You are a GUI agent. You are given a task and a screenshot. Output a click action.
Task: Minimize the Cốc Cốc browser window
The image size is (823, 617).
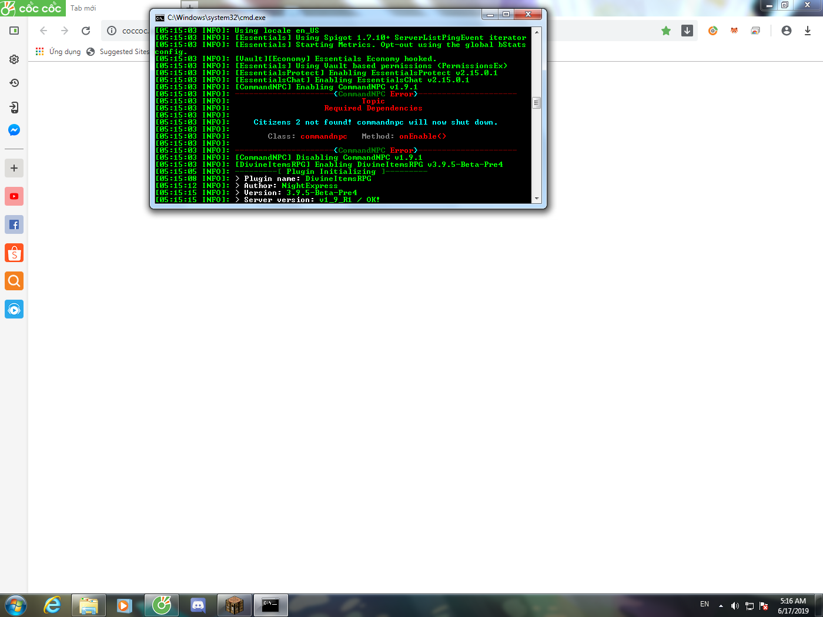point(769,5)
